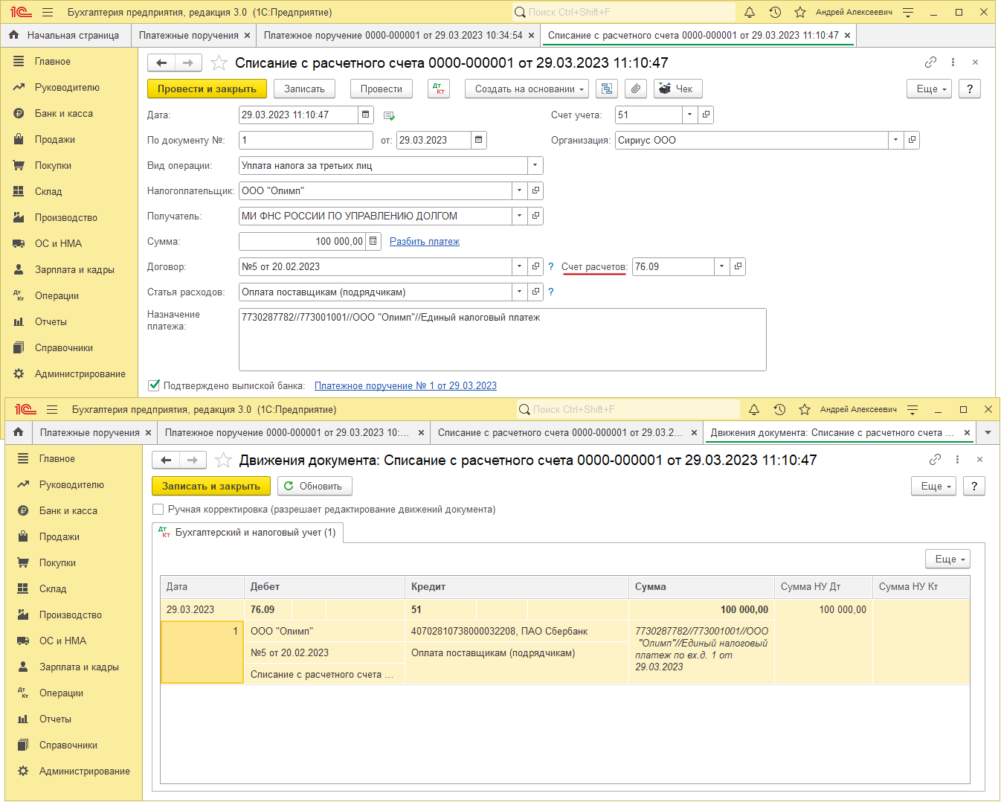Expand the Счет расчетов dropdown arrow

[x=722, y=266]
